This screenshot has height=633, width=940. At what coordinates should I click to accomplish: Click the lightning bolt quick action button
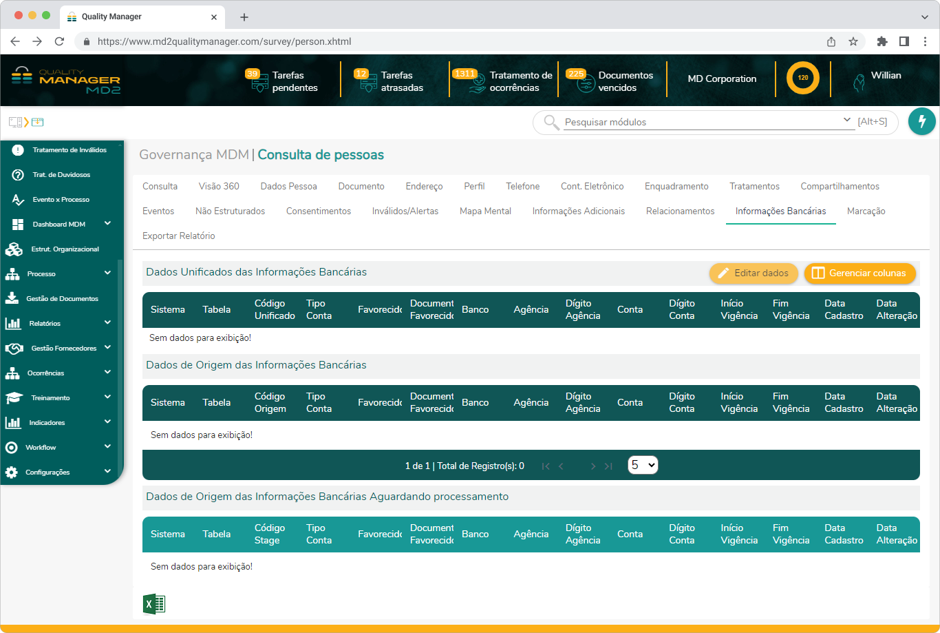pyautogui.click(x=922, y=121)
